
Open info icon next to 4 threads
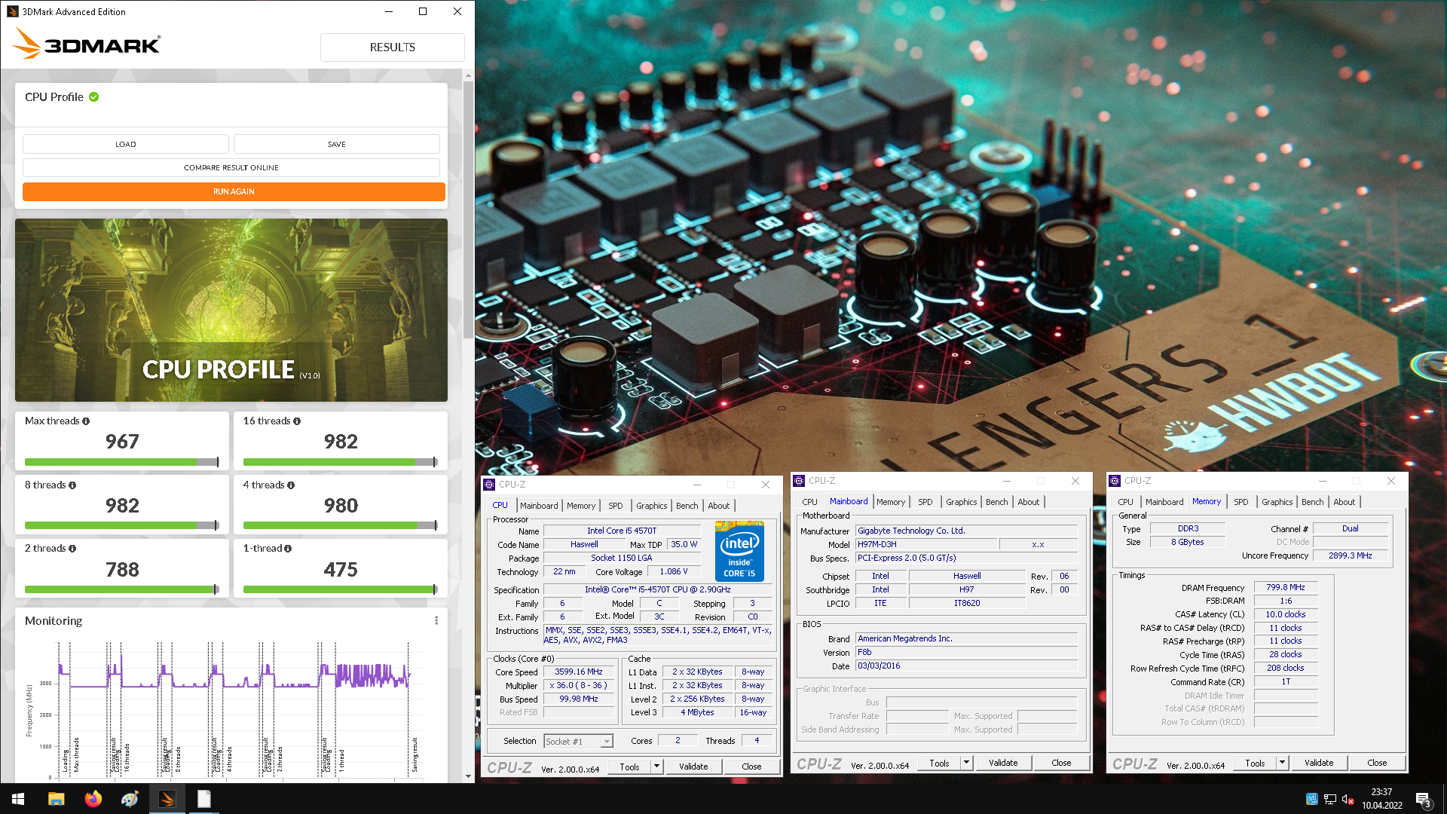(291, 485)
